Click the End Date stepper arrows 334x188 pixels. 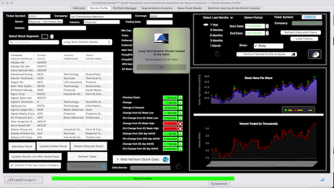pyautogui.click(x=267, y=33)
